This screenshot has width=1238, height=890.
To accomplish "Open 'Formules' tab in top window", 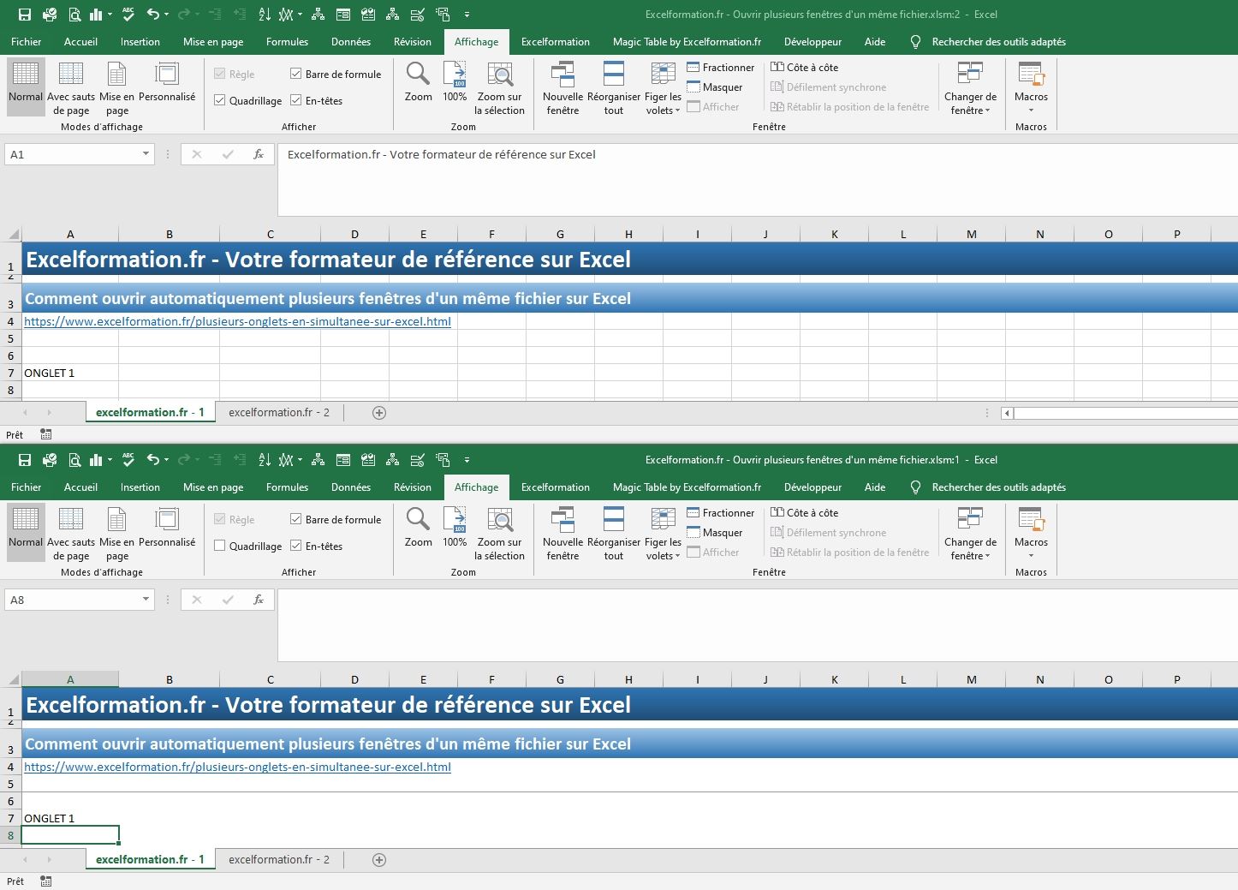I will point(287,42).
